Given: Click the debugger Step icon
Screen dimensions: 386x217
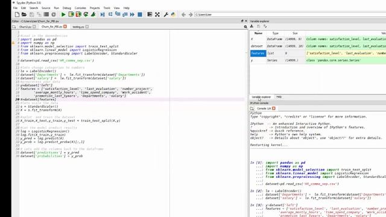Looking at the screenshot, I should coord(110,14).
